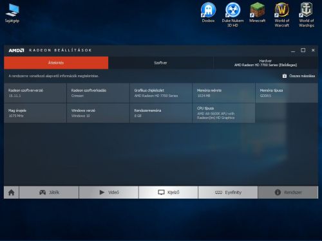Viewport: 322px width, 241px height.
Task: Select the Rendszermemória 8 GB tile
Action: click(161, 113)
